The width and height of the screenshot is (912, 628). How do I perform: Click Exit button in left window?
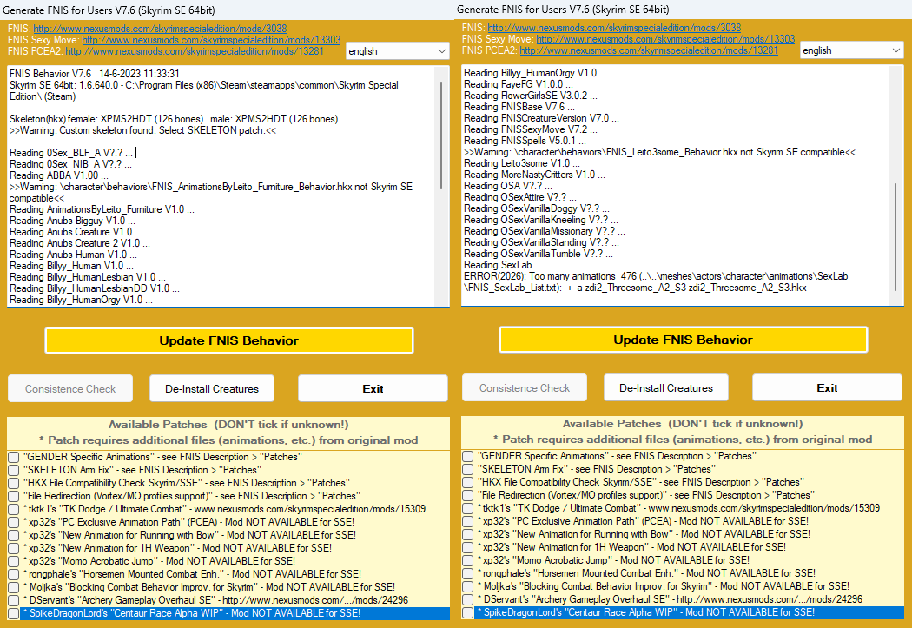point(373,388)
